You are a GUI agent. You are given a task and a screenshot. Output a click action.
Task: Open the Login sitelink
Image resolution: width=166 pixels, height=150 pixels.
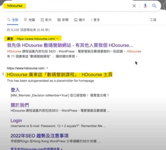coord(16,121)
